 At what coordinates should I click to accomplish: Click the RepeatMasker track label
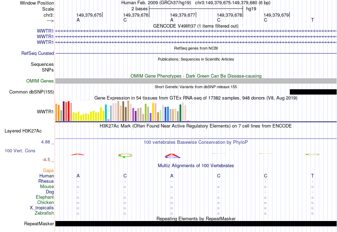coord(39,223)
